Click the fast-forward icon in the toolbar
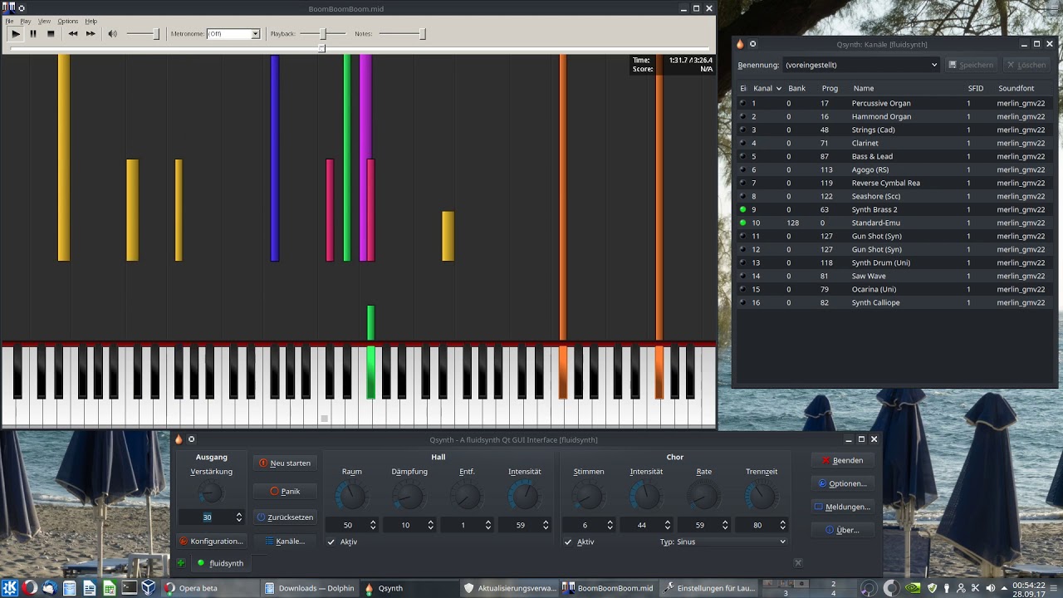The width and height of the screenshot is (1063, 598). click(x=91, y=34)
